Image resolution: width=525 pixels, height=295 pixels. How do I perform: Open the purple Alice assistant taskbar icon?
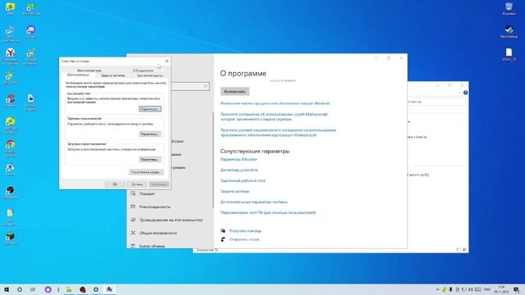(x=48, y=289)
